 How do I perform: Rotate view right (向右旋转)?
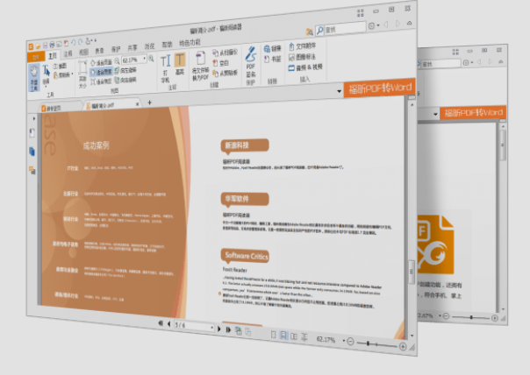pos(125,80)
